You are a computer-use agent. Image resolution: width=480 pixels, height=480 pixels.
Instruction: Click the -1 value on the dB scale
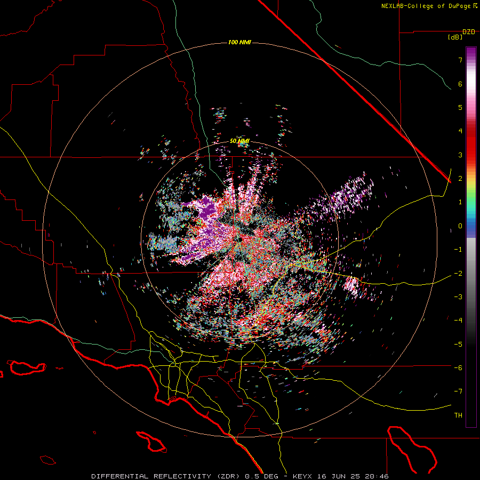point(458,250)
